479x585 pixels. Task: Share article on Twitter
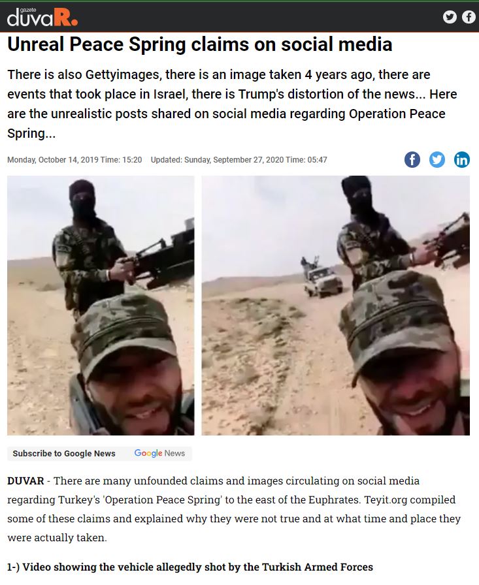pyautogui.click(x=437, y=160)
